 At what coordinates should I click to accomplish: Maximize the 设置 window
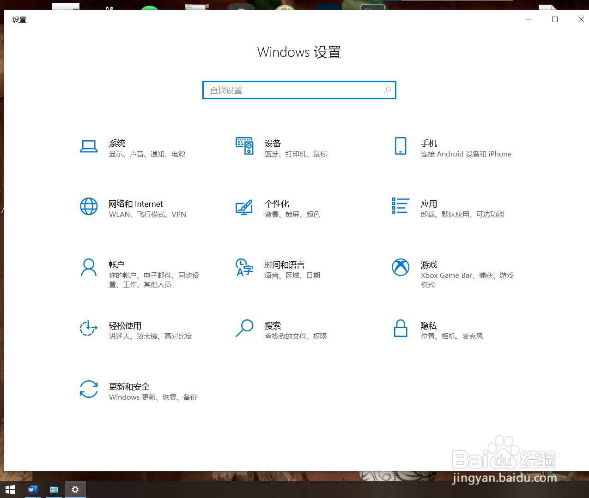(x=555, y=19)
